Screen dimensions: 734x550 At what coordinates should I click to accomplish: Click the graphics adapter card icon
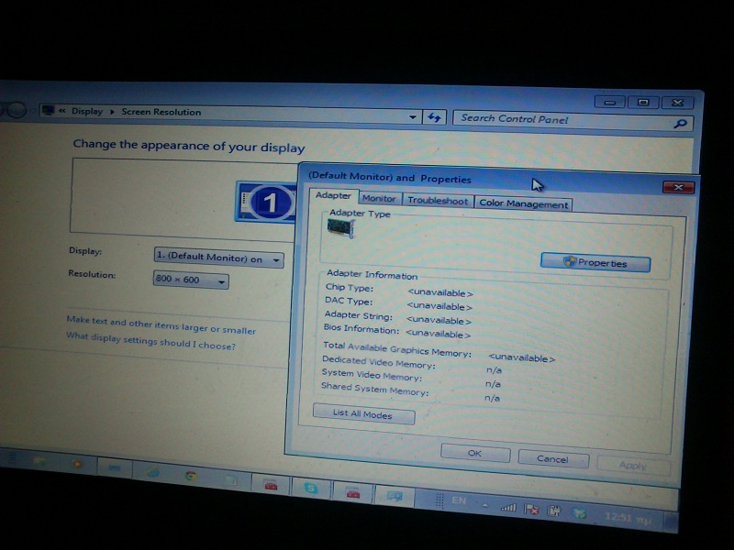coord(340,227)
